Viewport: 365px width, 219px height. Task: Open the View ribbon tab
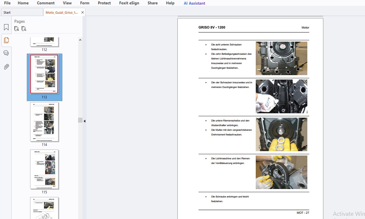click(x=67, y=3)
